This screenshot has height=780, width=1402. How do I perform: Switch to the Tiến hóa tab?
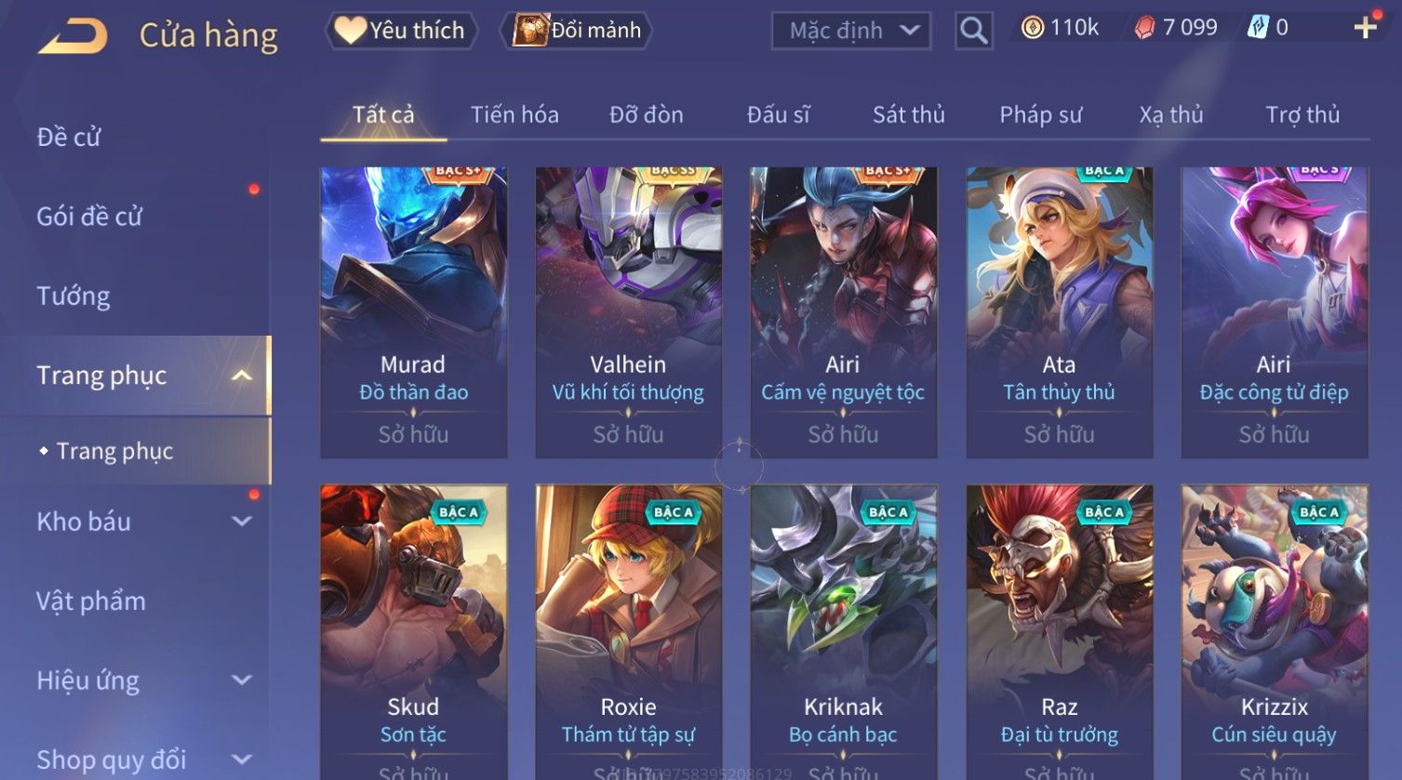pyautogui.click(x=514, y=115)
